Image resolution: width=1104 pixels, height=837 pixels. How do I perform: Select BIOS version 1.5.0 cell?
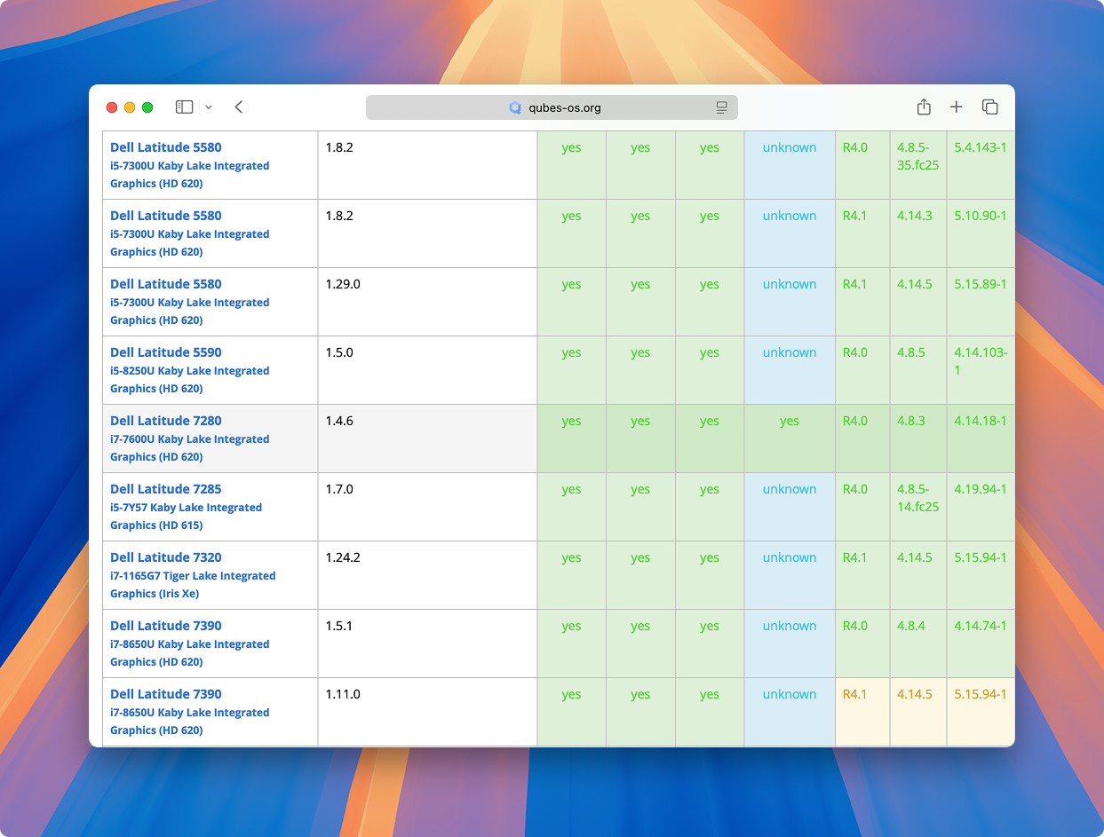tap(427, 370)
